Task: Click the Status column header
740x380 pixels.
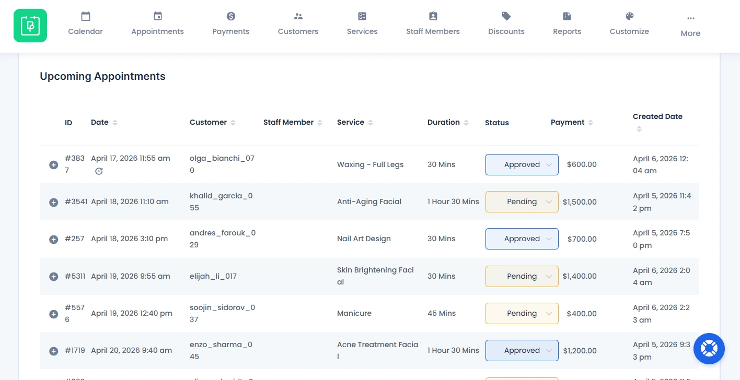Action: pos(497,123)
